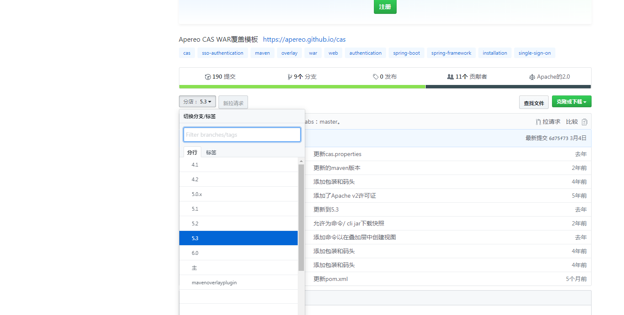Click the green language bar segment
Viewport: 624px width, 315px height.
[x=302, y=87]
